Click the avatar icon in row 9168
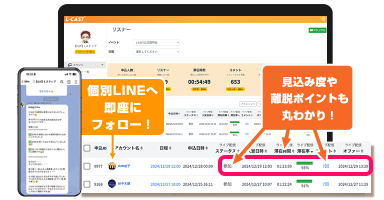This screenshot has height=200, width=384. tap(112, 183)
